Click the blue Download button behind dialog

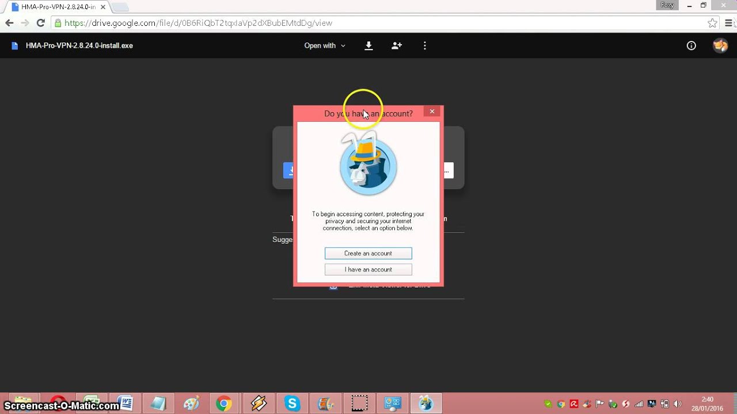click(288, 170)
